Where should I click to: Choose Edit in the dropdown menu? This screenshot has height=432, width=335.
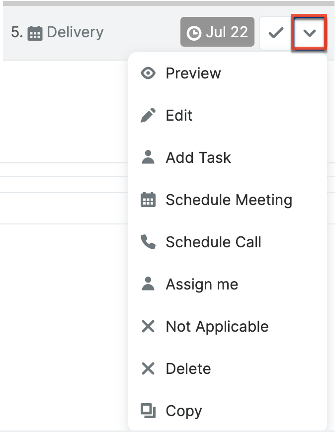(179, 116)
